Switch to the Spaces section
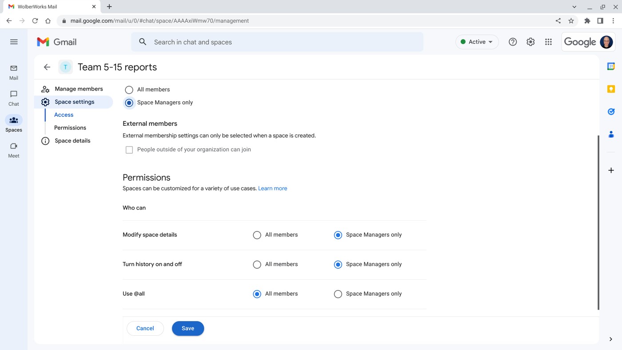This screenshot has height=350, width=622. coord(13,123)
